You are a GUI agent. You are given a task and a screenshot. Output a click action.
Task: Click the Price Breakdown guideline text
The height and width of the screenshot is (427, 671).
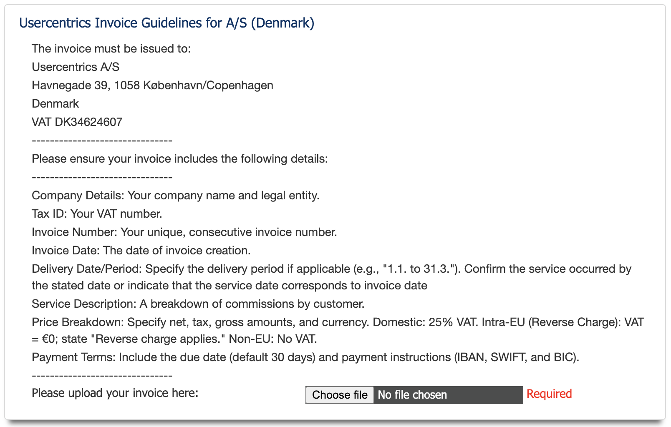coord(338,322)
